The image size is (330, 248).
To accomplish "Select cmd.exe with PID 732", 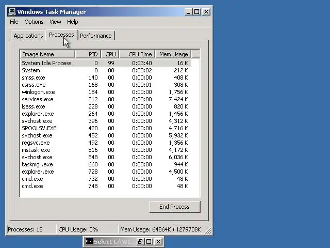I will click(x=106, y=179).
